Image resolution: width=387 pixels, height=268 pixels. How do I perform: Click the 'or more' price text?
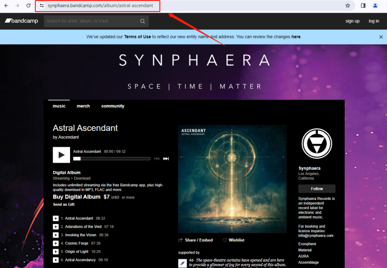[x=128, y=197]
